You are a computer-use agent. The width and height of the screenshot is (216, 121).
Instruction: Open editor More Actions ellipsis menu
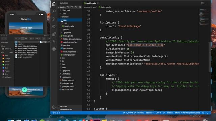[207, 3]
